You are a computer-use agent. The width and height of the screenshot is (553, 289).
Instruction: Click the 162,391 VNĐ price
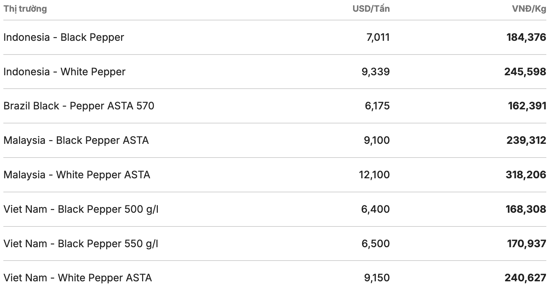[x=527, y=106]
